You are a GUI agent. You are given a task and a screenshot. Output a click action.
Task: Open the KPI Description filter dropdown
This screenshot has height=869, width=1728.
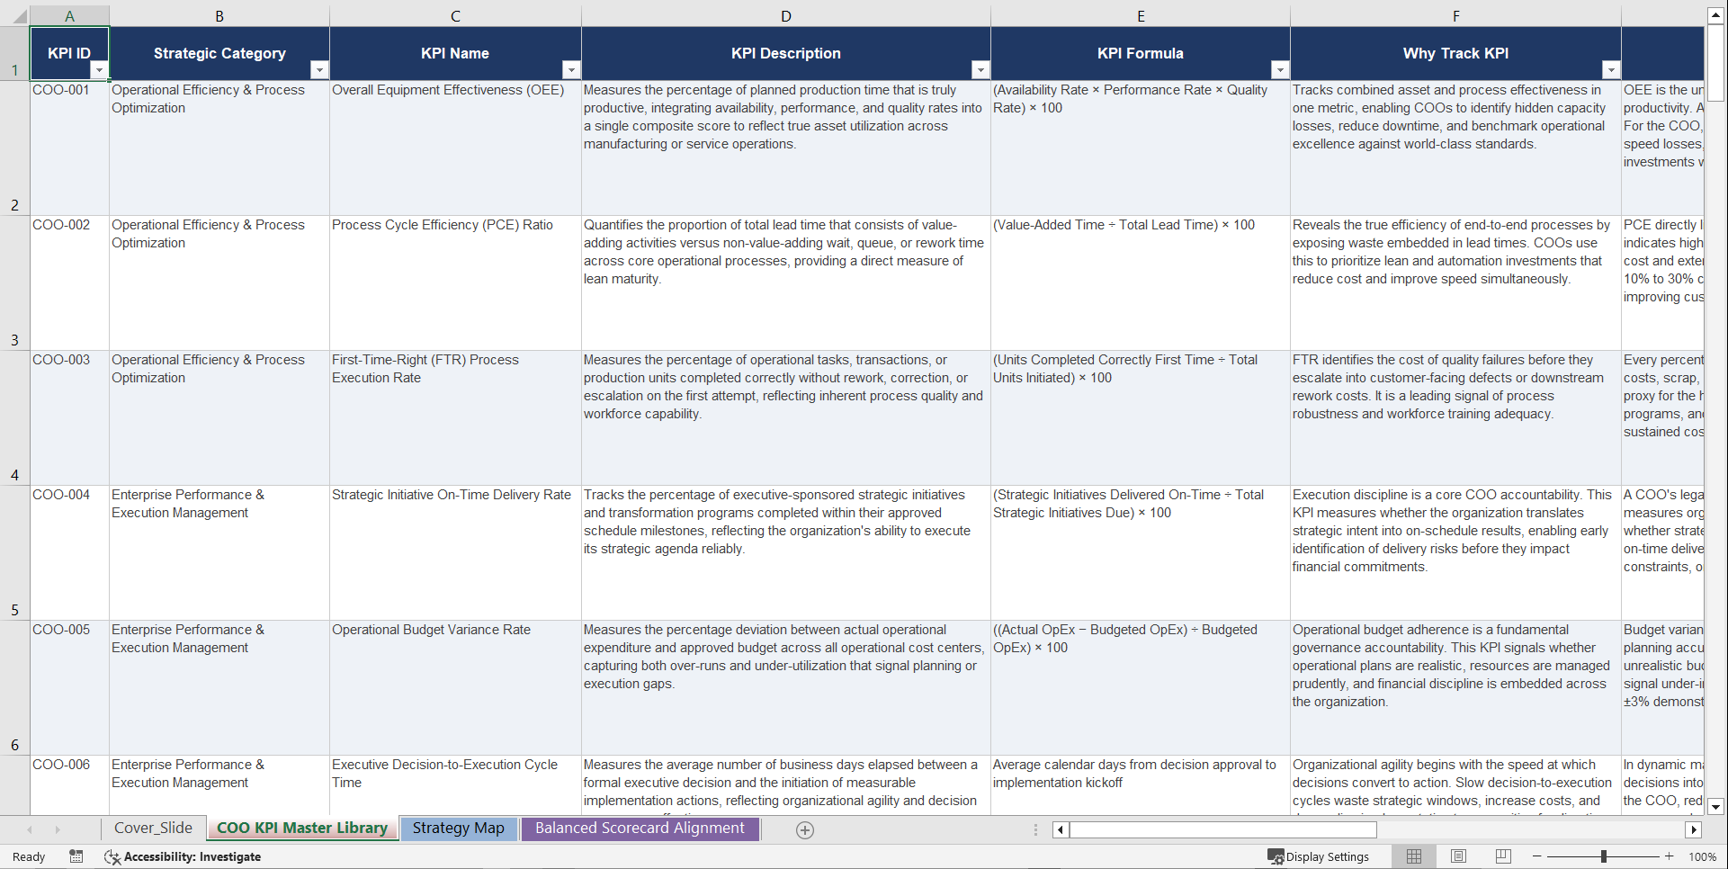(980, 70)
